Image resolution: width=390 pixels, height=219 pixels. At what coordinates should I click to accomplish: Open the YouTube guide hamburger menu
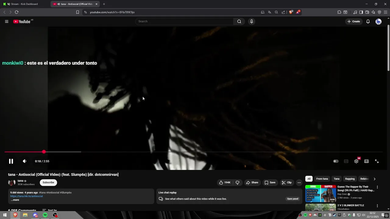(6, 21)
